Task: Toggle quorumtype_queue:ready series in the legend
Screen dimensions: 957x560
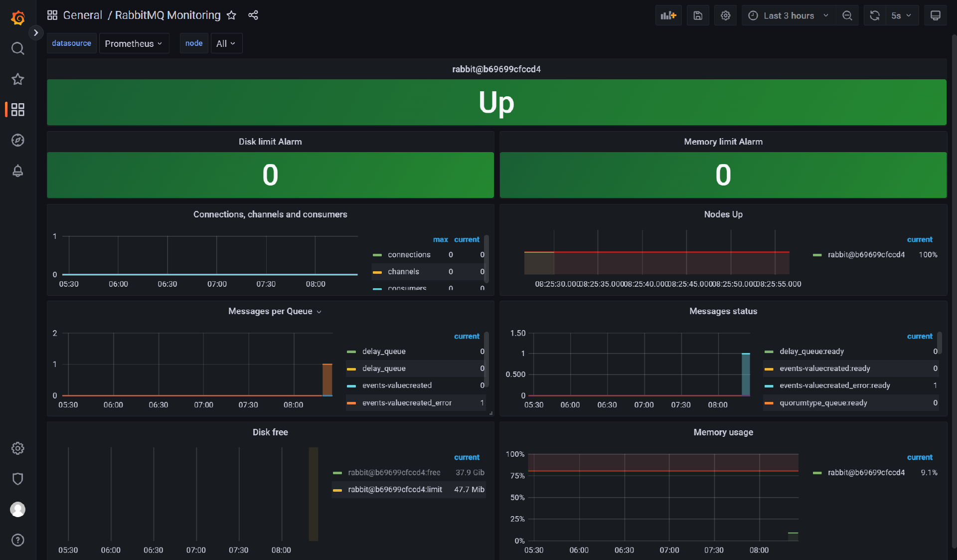Action: coord(823,402)
